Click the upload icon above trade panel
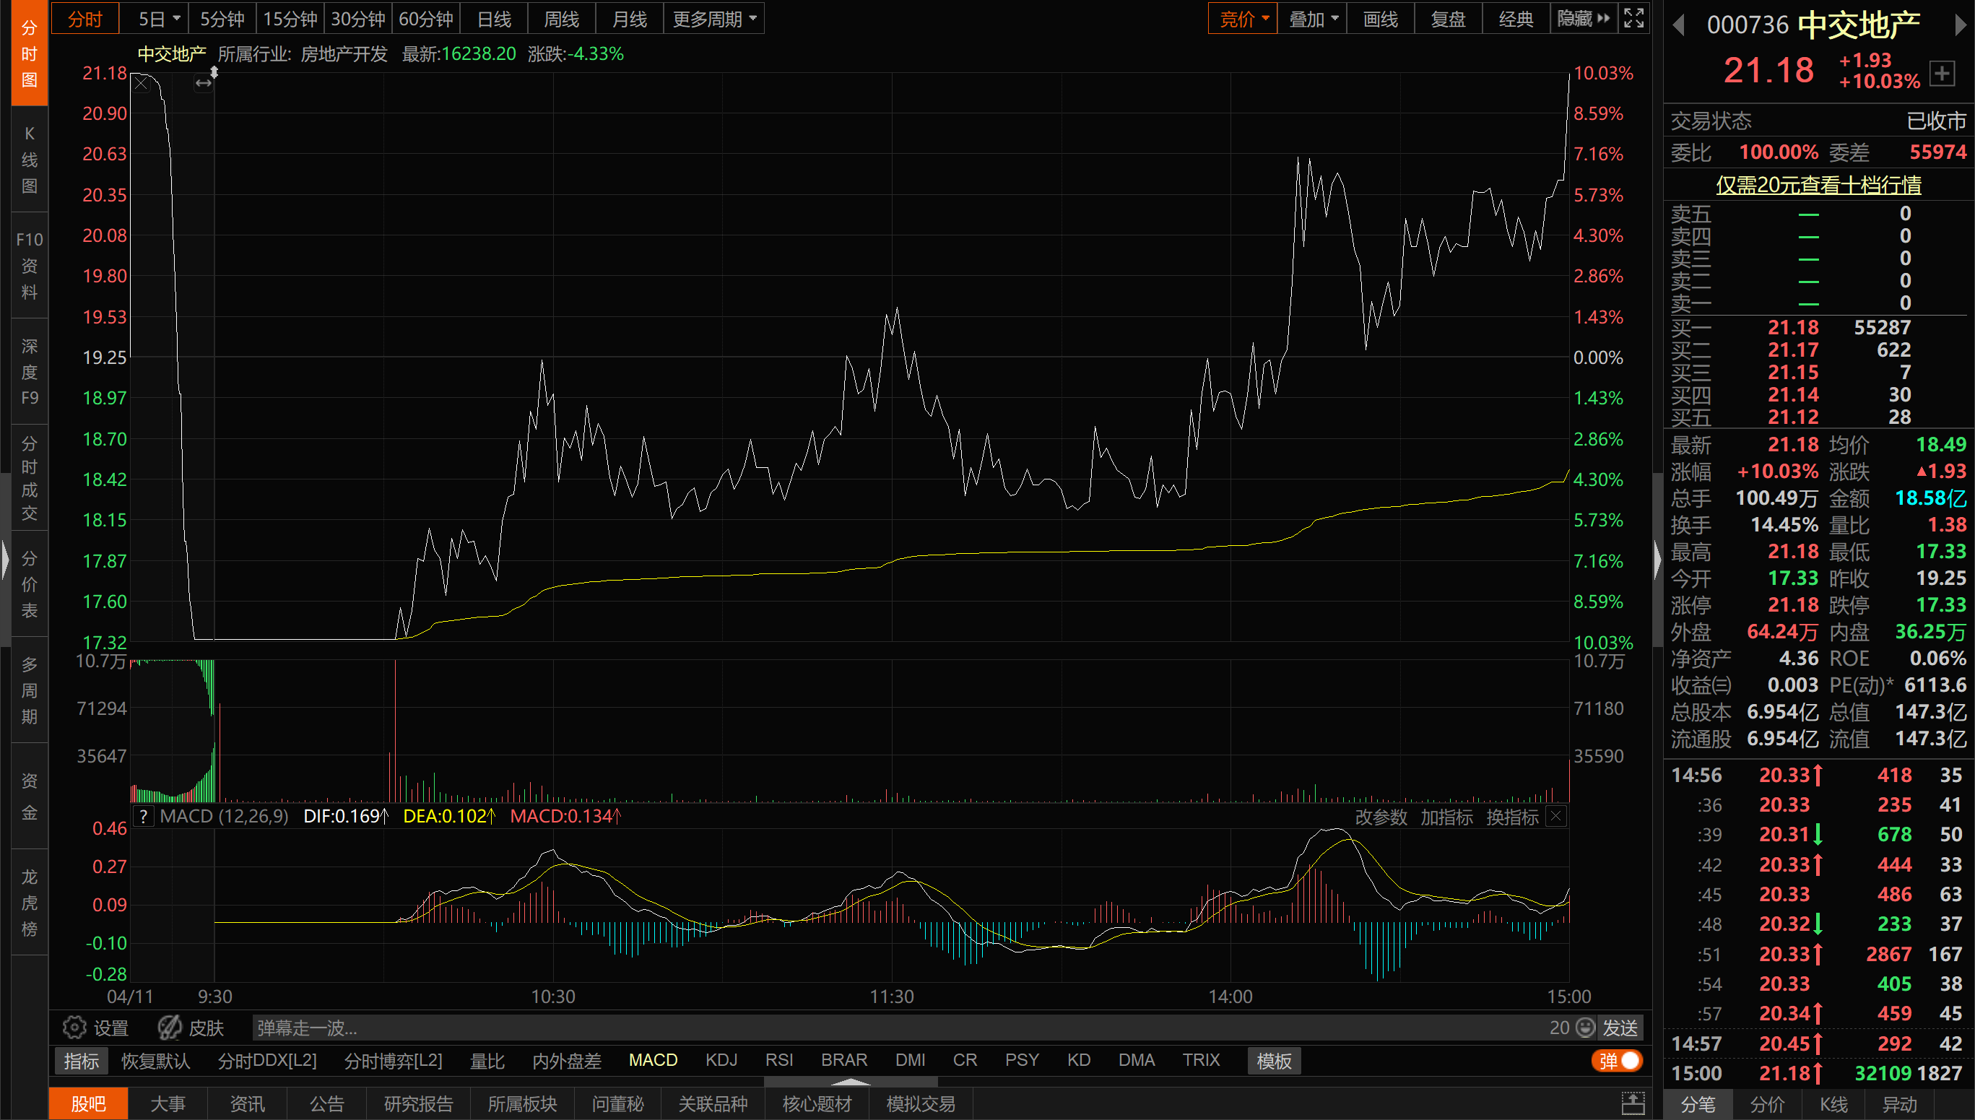The image size is (1975, 1120). coord(1633,1103)
